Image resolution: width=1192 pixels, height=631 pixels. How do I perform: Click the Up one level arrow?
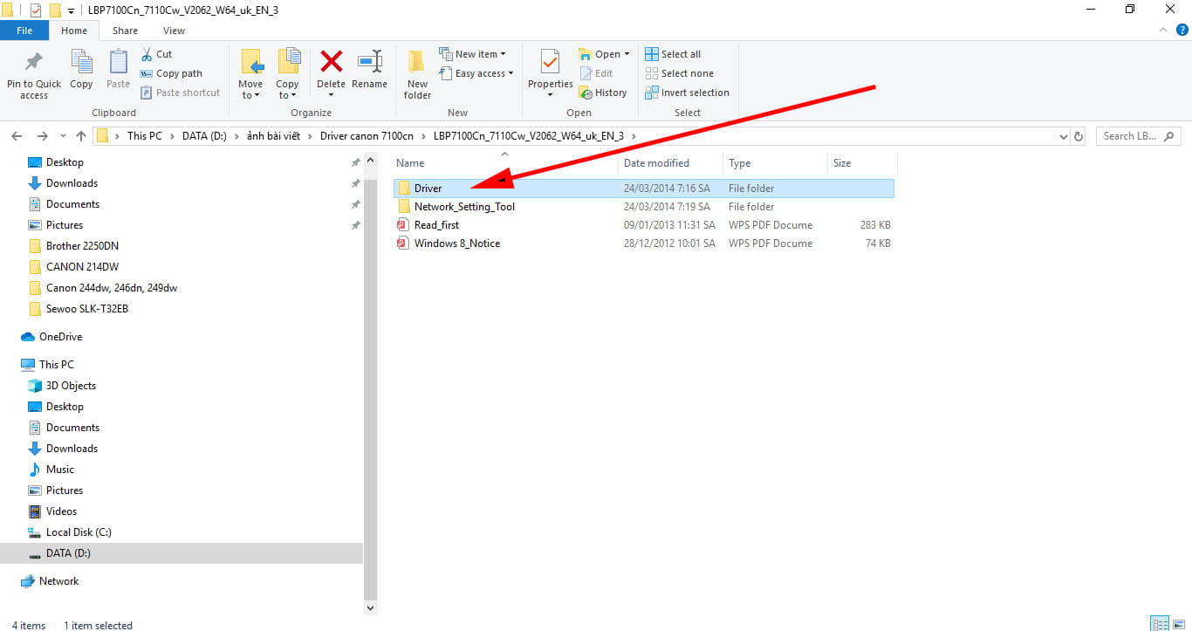(81, 136)
